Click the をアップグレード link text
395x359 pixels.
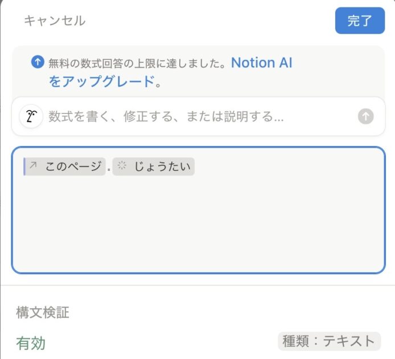pos(101,81)
